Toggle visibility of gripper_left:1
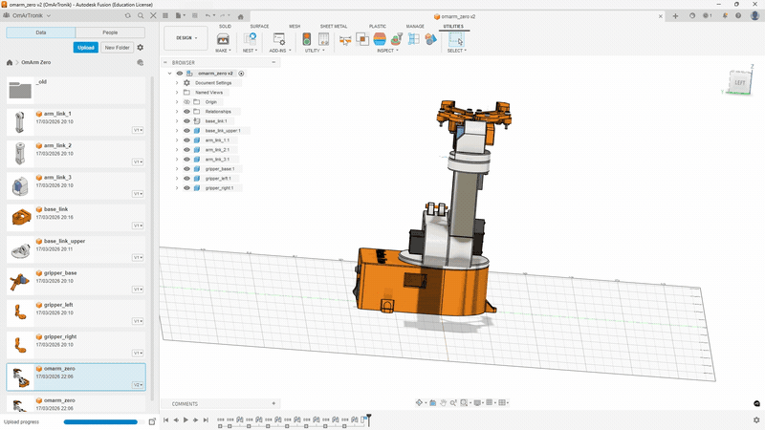 [186, 179]
